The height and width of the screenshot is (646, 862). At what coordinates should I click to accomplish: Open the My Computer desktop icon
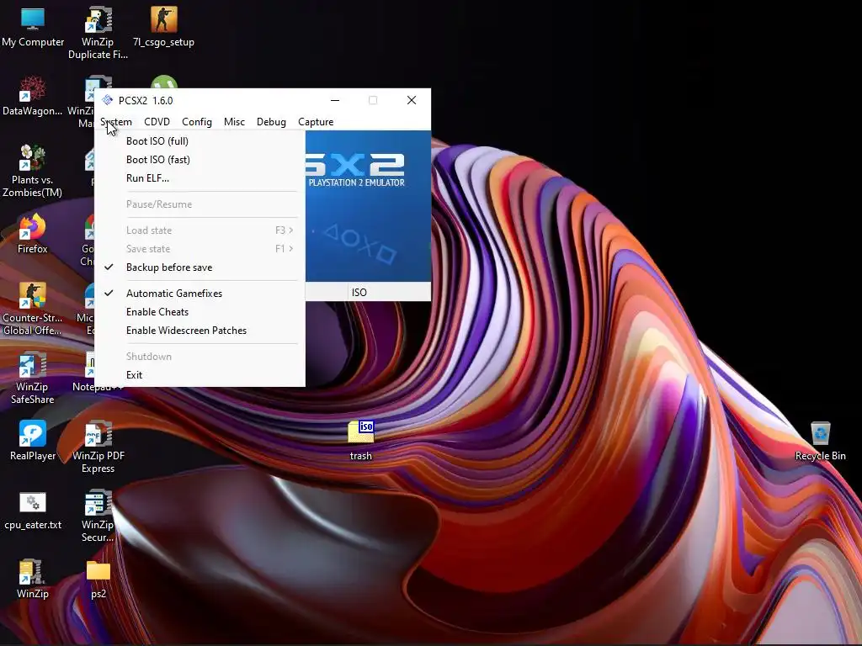click(33, 26)
